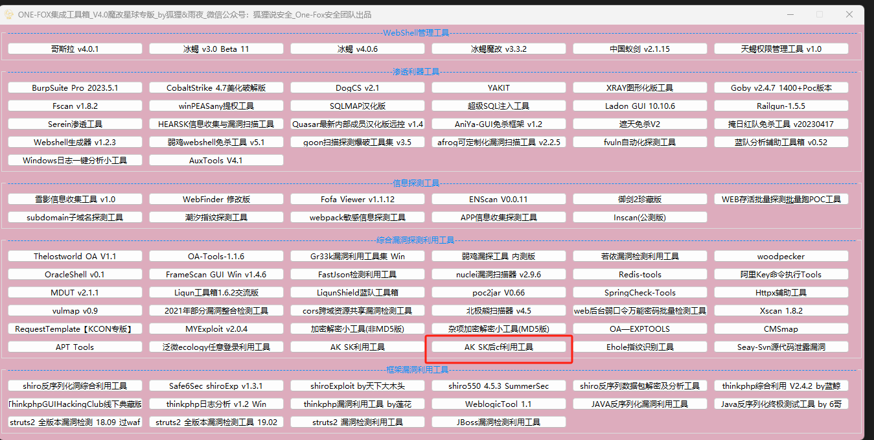Open 遮天免杀V2
This screenshot has height=440, width=874.
pyautogui.click(x=640, y=124)
